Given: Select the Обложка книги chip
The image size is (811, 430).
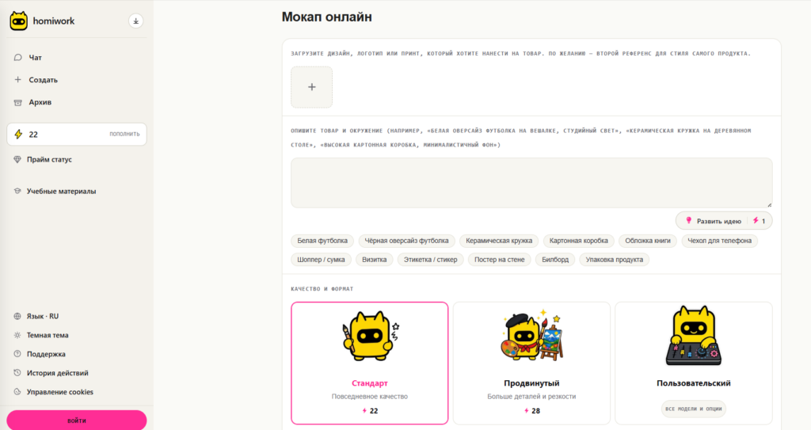Looking at the screenshot, I should coord(648,241).
